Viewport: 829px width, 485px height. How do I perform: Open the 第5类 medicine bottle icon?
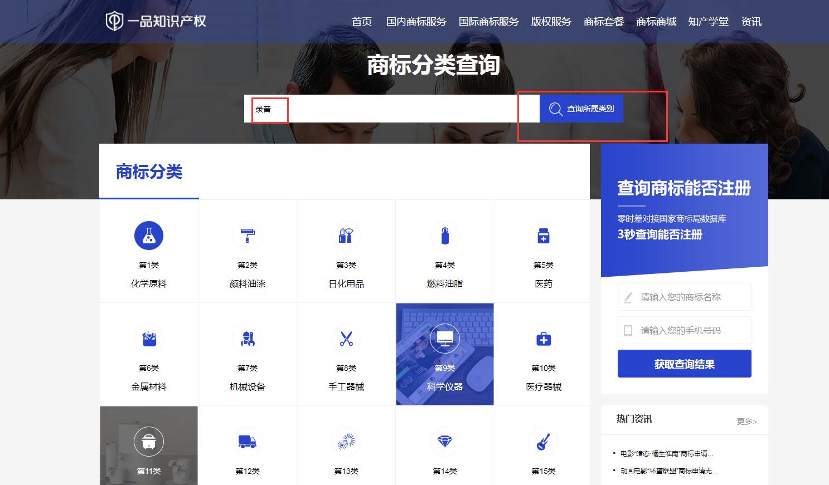coord(544,236)
